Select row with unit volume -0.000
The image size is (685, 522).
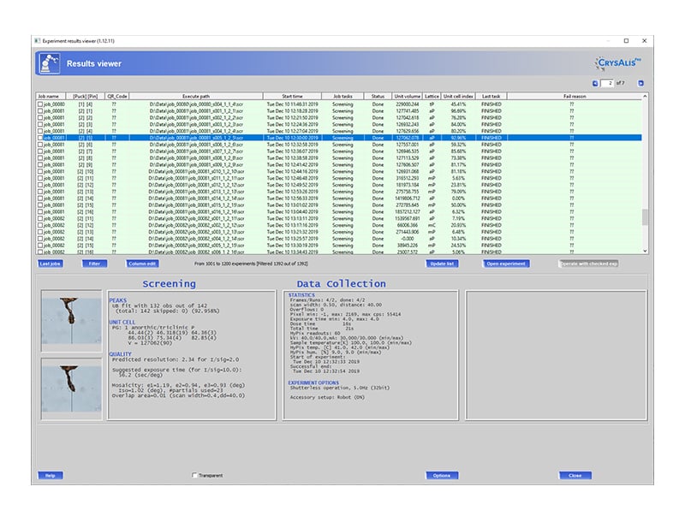[x=339, y=239]
